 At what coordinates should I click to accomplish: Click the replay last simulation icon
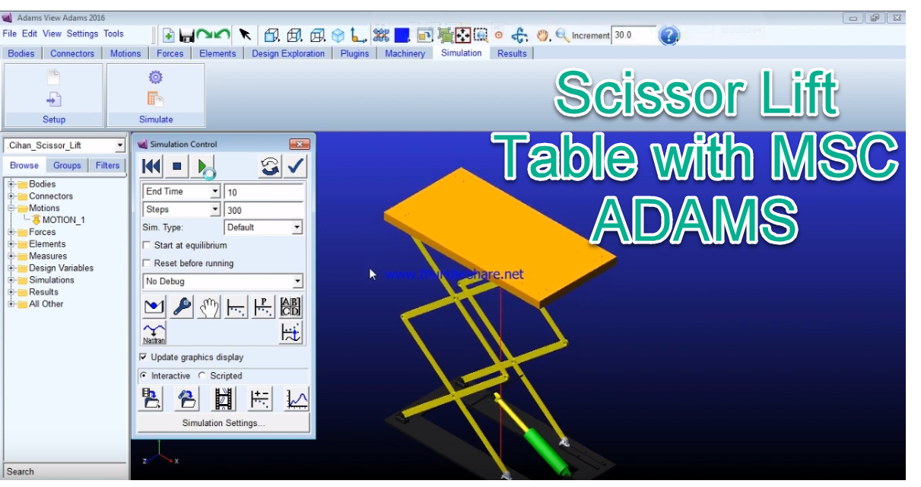click(x=269, y=167)
